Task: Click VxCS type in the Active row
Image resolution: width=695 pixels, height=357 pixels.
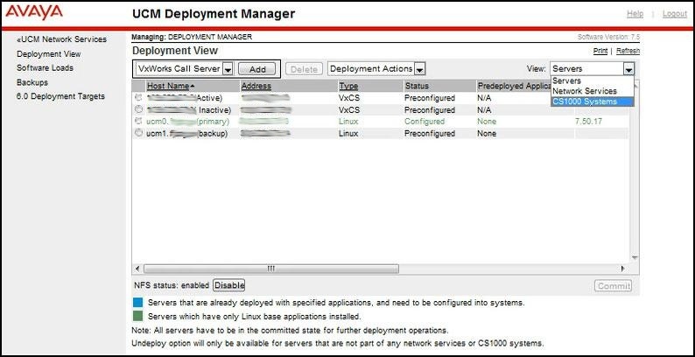Action: point(349,98)
